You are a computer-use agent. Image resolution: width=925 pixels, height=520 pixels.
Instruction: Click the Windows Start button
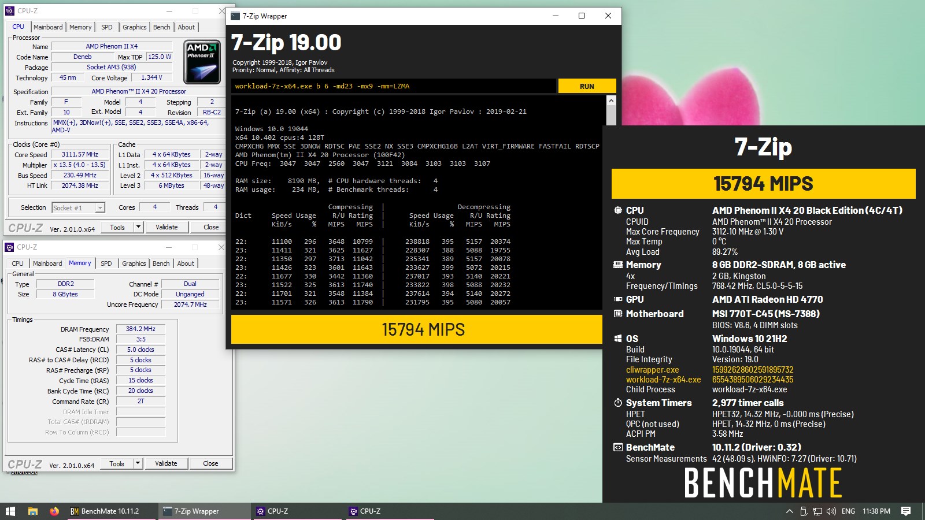[10, 511]
